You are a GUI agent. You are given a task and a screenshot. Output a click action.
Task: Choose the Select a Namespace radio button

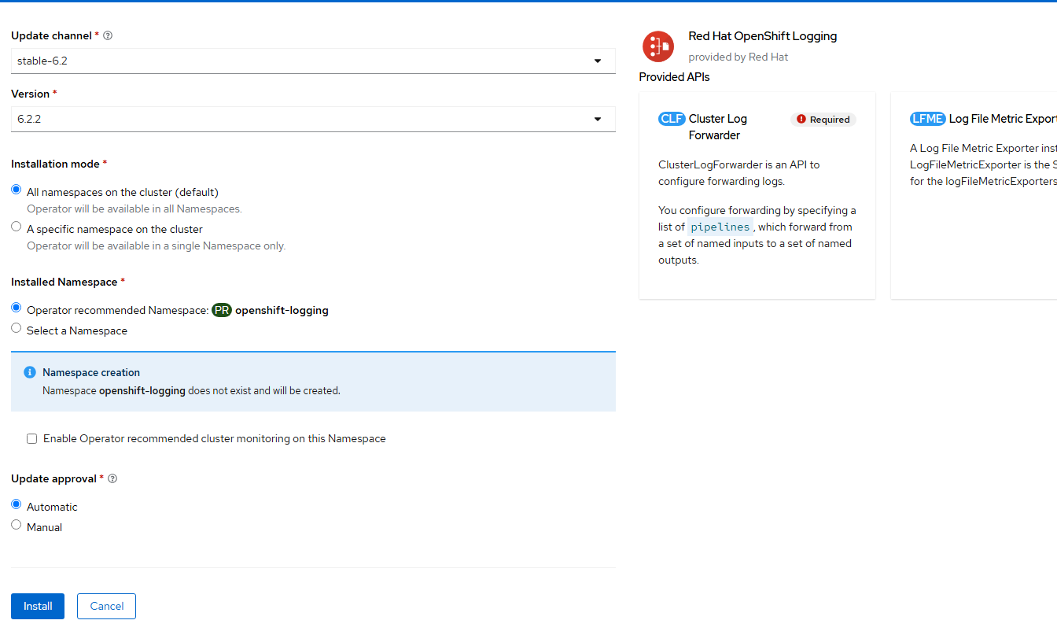[17, 328]
